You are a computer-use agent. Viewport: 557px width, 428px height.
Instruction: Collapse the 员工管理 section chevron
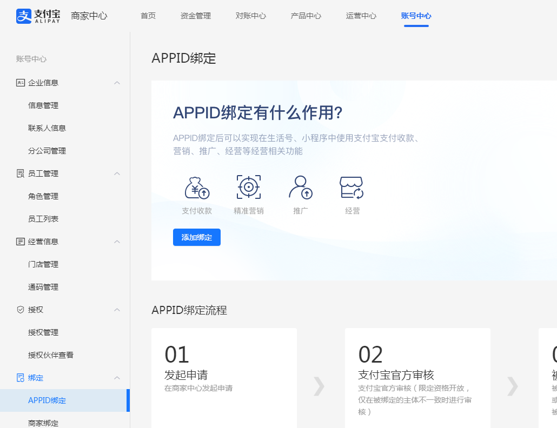pyautogui.click(x=117, y=173)
